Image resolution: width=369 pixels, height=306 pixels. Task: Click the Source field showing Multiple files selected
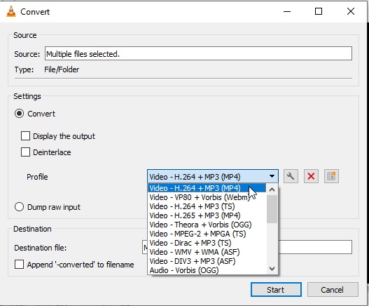(x=198, y=53)
